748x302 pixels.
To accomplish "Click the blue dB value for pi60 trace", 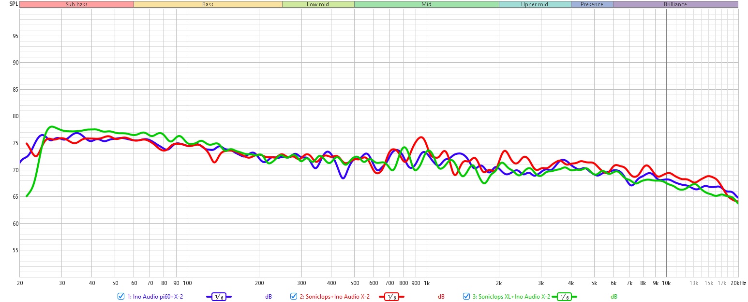I will pos(269,297).
